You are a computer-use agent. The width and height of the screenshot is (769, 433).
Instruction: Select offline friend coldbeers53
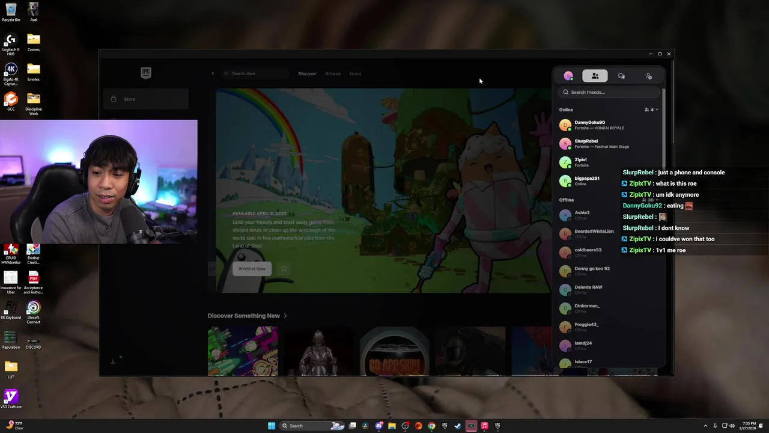coord(608,252)
